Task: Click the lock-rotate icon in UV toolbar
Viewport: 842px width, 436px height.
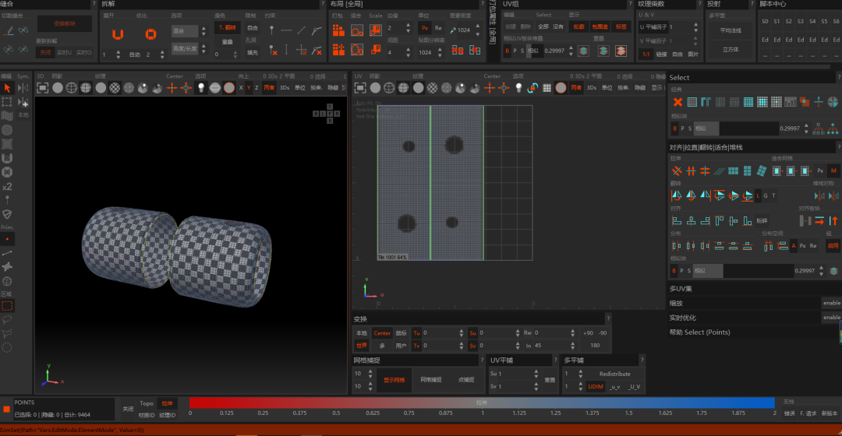Action: click(x=532, y=88)
